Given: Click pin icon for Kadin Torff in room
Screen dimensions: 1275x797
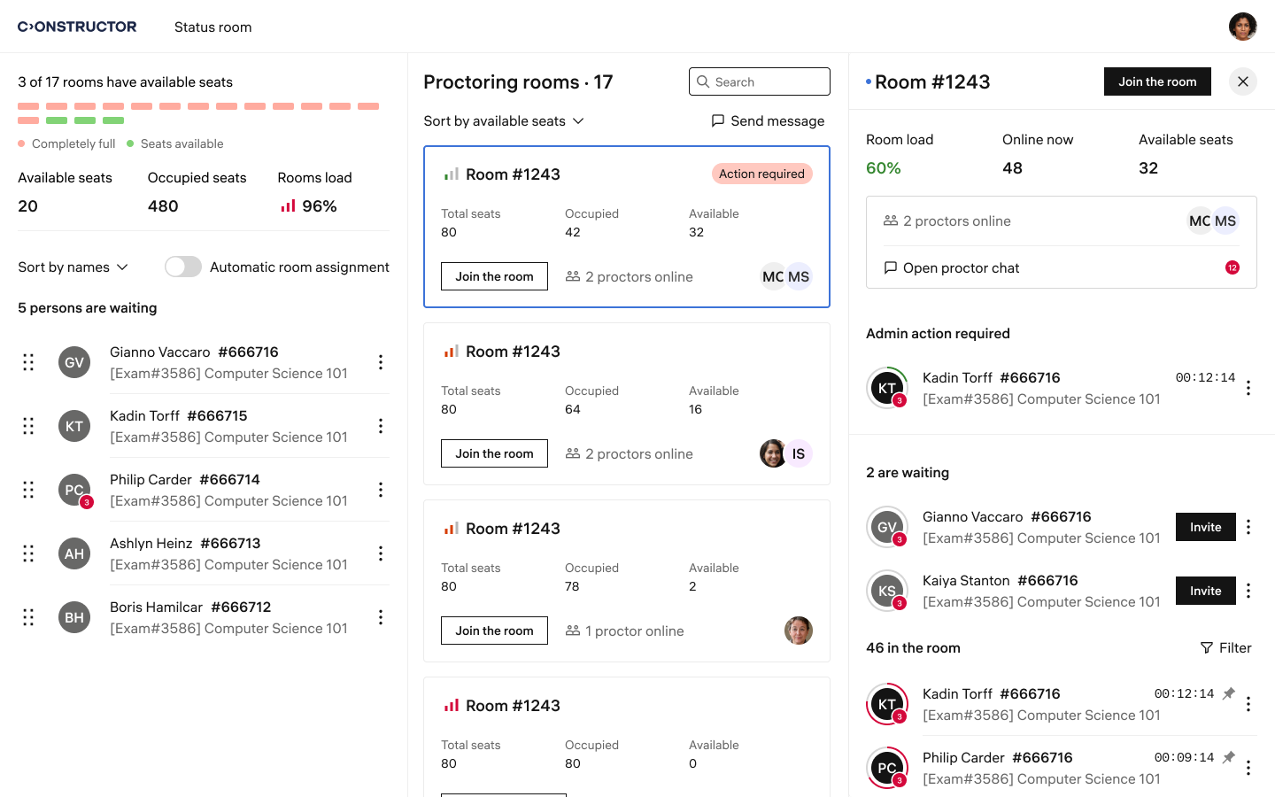Looking at the screenshot, I should point(1229,694).
